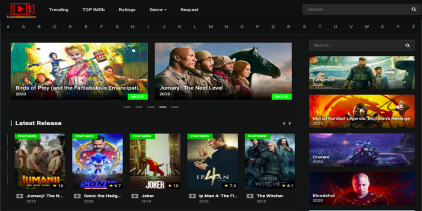Screen dimensions: 422x211
Task: Click the top navigation search magnifier icon
Action: click(x=414, y=9)
